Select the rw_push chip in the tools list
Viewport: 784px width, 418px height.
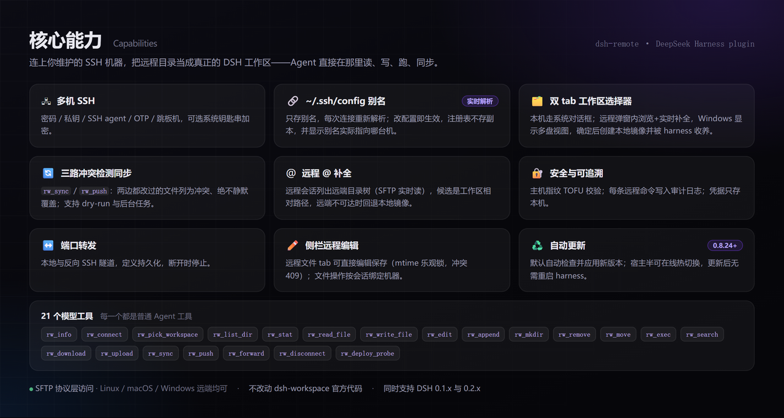click(201, 353)
